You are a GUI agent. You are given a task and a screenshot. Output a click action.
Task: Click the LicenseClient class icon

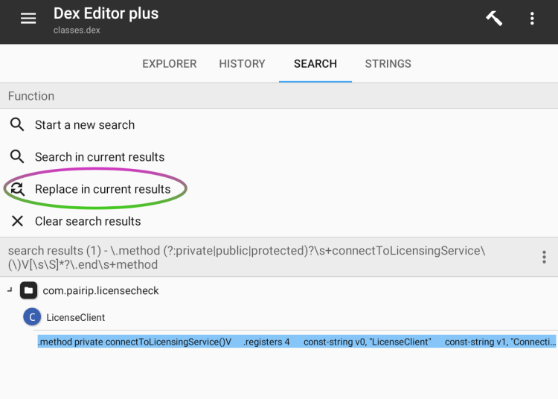click(x=32, y=317)
